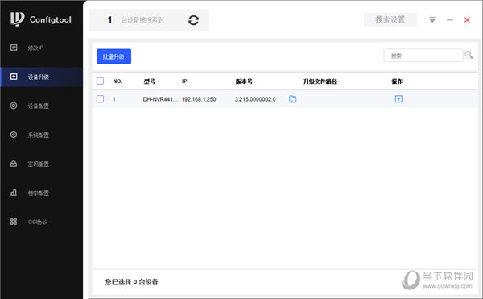Screen dimensions: 483x299
Task: Click the IP column header
Action: click(184, 81)
